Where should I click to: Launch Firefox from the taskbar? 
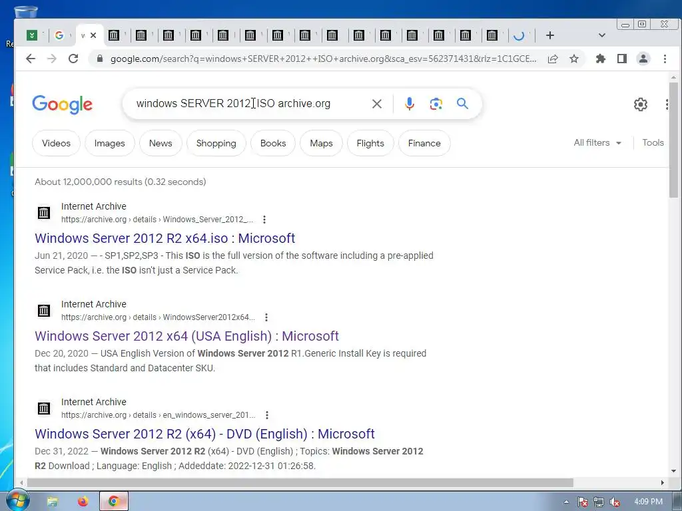coord(83,502)
